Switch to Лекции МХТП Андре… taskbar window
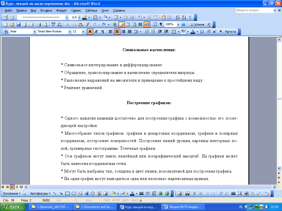Screen dimensions: 282x211 [183, 207]
